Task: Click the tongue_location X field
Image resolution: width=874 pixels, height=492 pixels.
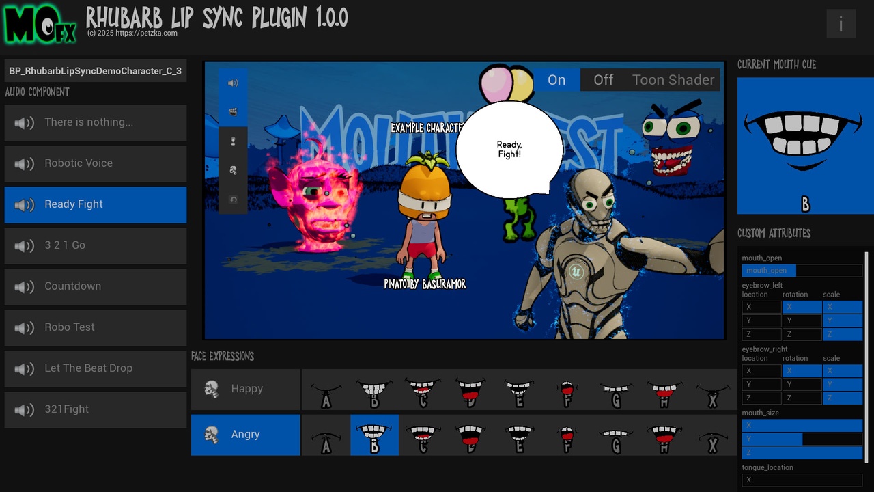Action: click(x=802, y=480)
